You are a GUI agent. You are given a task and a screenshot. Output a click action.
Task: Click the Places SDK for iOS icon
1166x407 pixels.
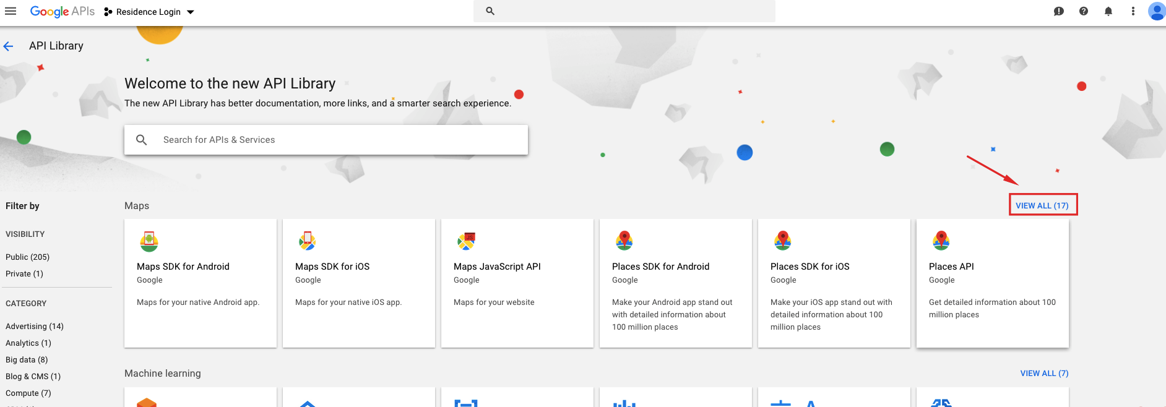tap(783, 241)
